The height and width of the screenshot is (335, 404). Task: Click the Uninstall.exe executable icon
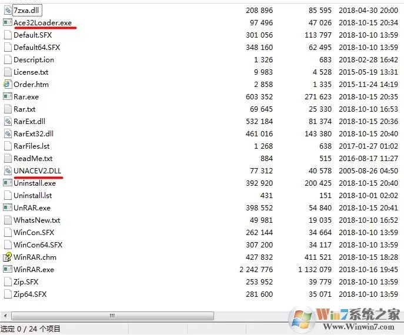(x=8, y=183)
